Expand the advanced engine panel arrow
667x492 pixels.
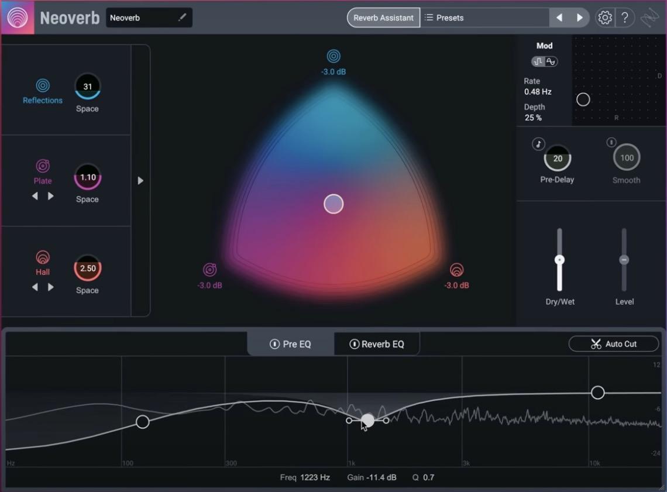tap(140, 181)
